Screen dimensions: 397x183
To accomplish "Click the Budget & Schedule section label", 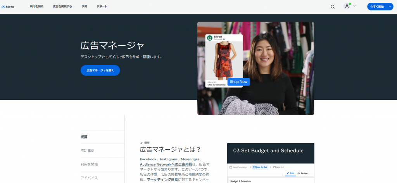I will 240,181.
